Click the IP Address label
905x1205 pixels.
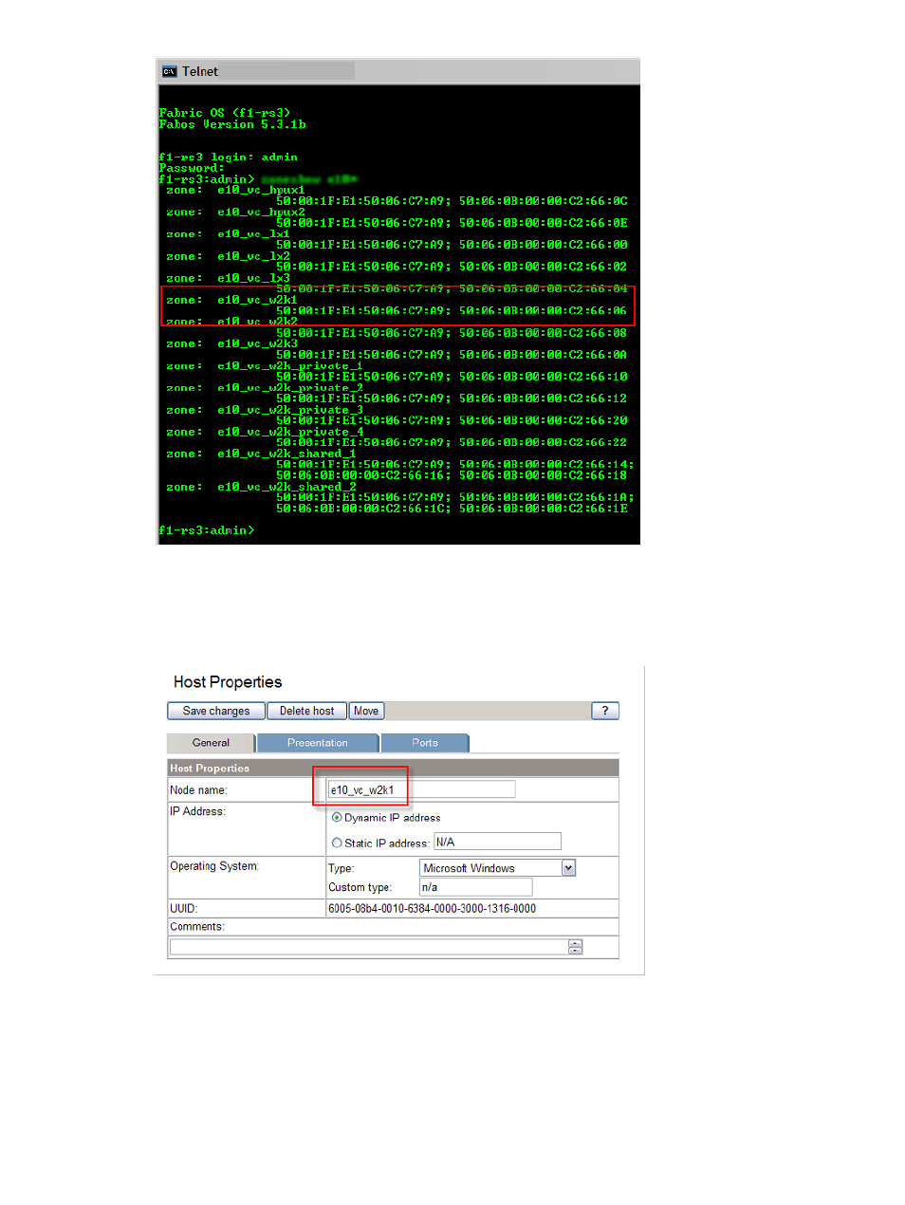pyautogui.click(x=197, y=811)
